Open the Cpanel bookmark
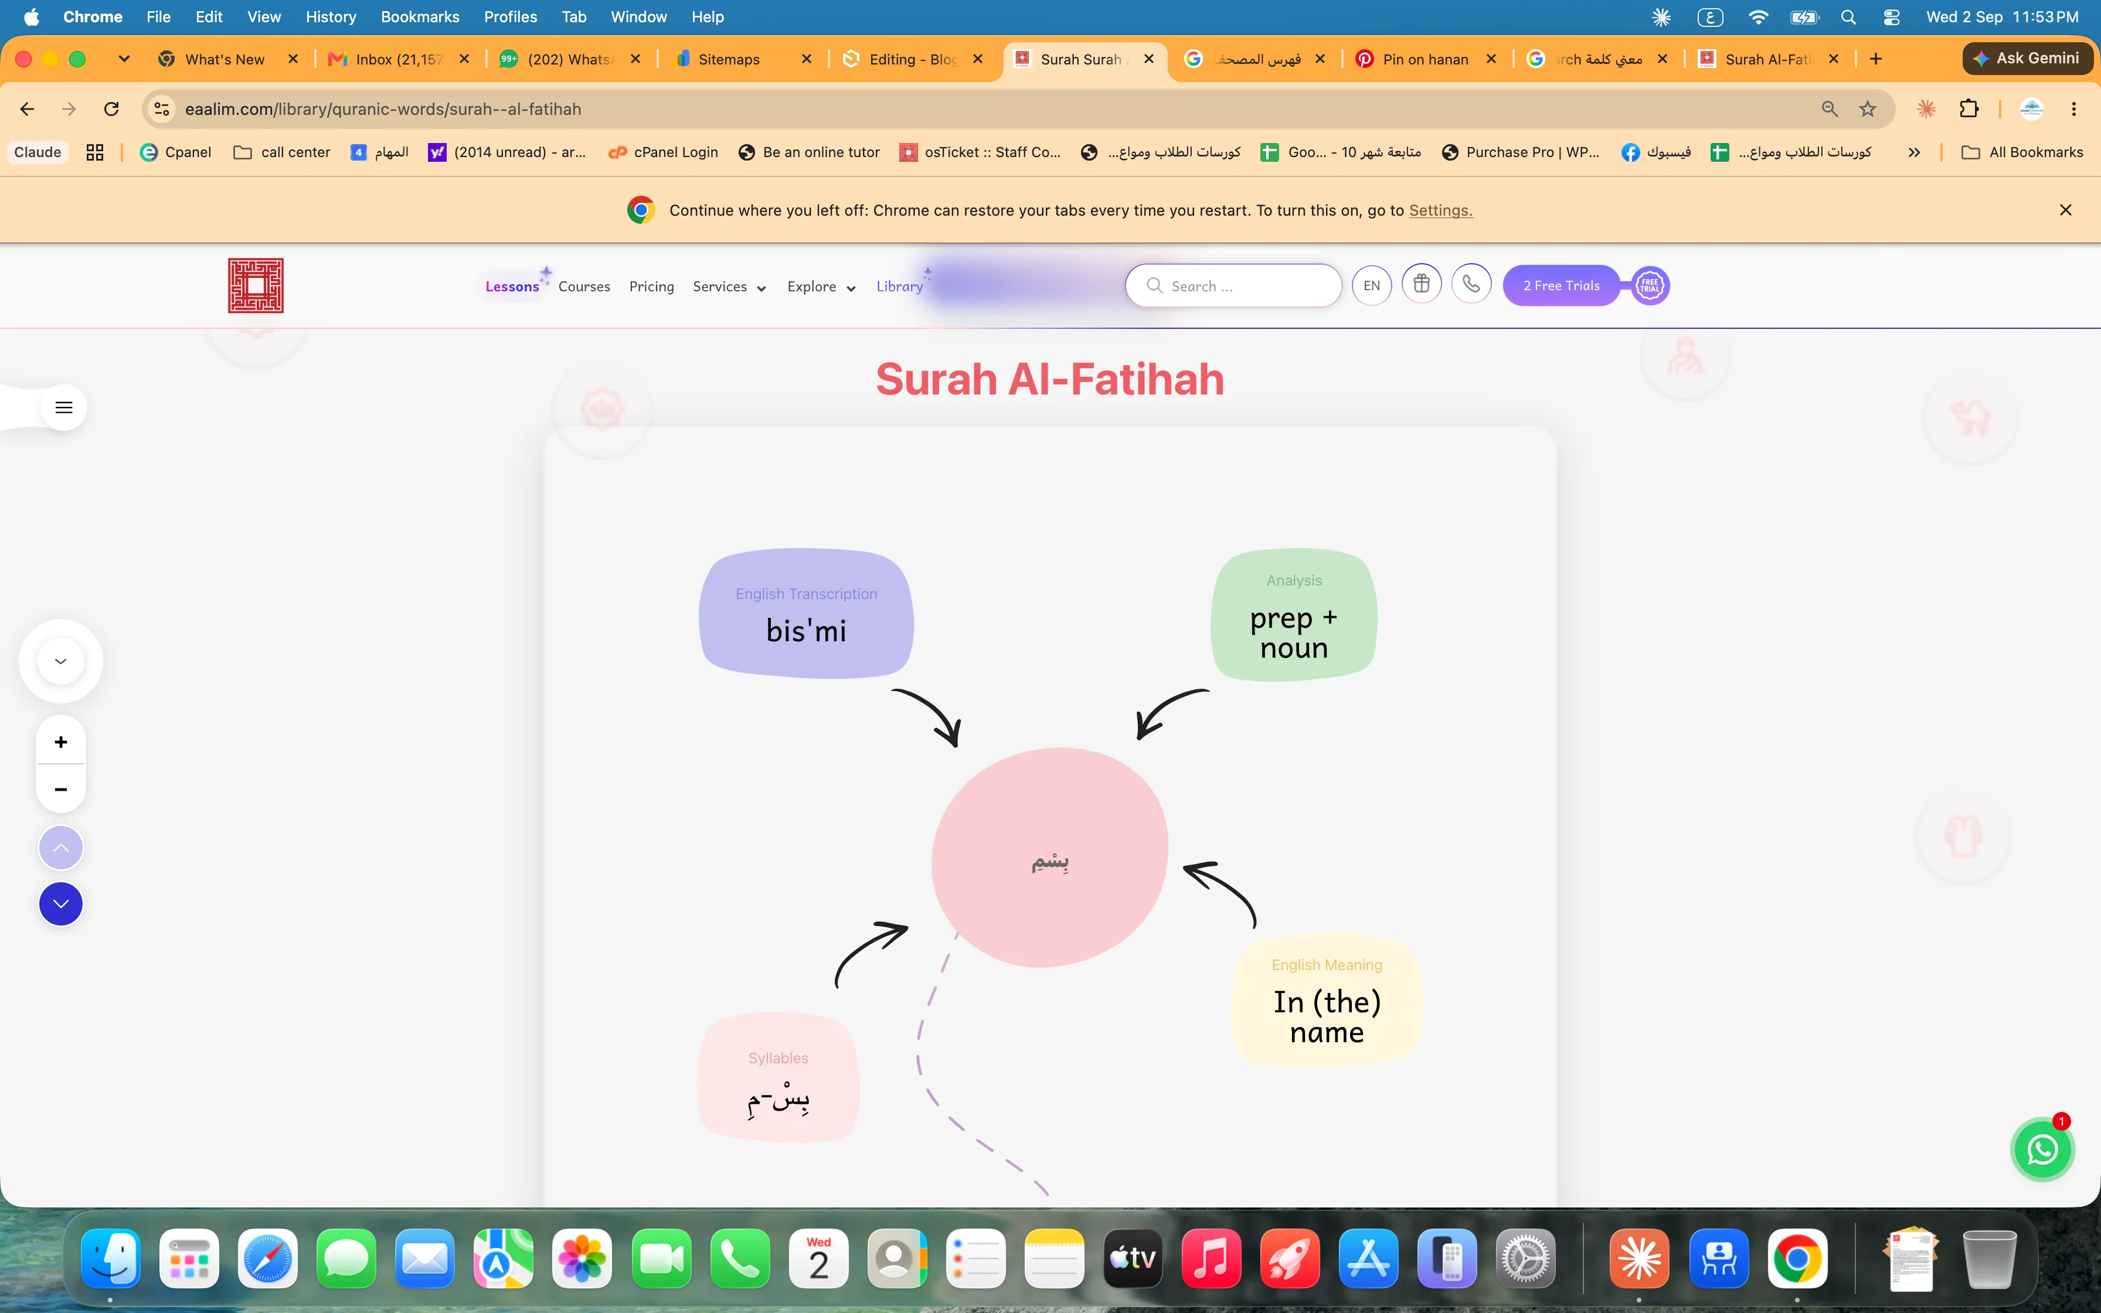This screenshot has height=1313, width=2101. click(175, 152)
